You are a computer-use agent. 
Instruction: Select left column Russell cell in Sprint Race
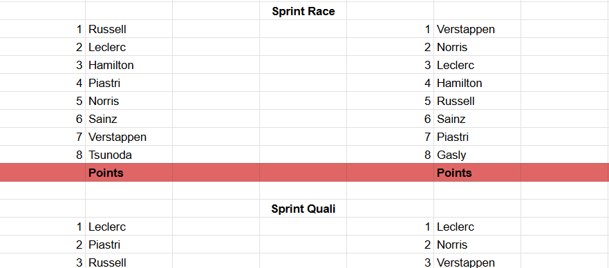point(129,29)
